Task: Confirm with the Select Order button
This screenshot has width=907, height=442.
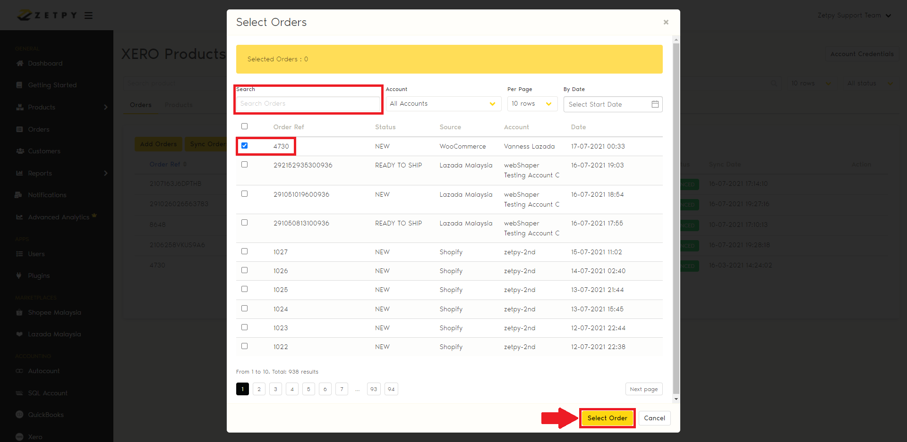Action: pos(608,418)
